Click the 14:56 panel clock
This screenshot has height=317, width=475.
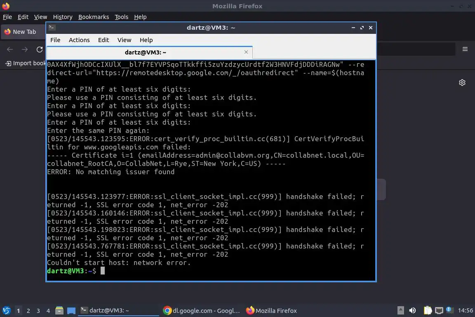[465, 310]
